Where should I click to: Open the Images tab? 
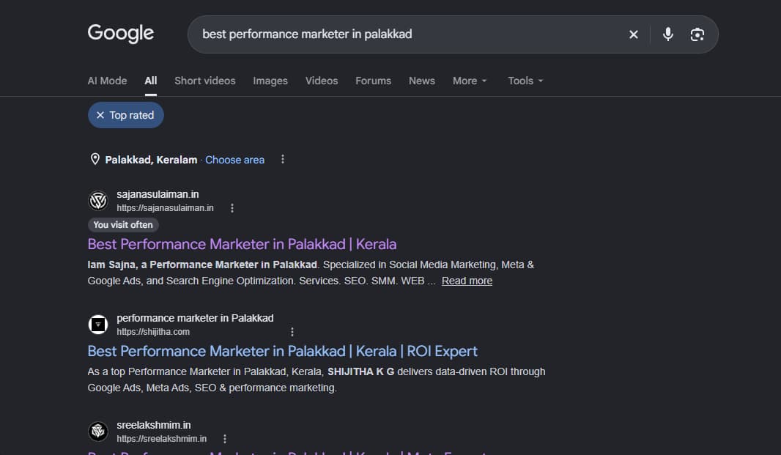tap(270, 81)
